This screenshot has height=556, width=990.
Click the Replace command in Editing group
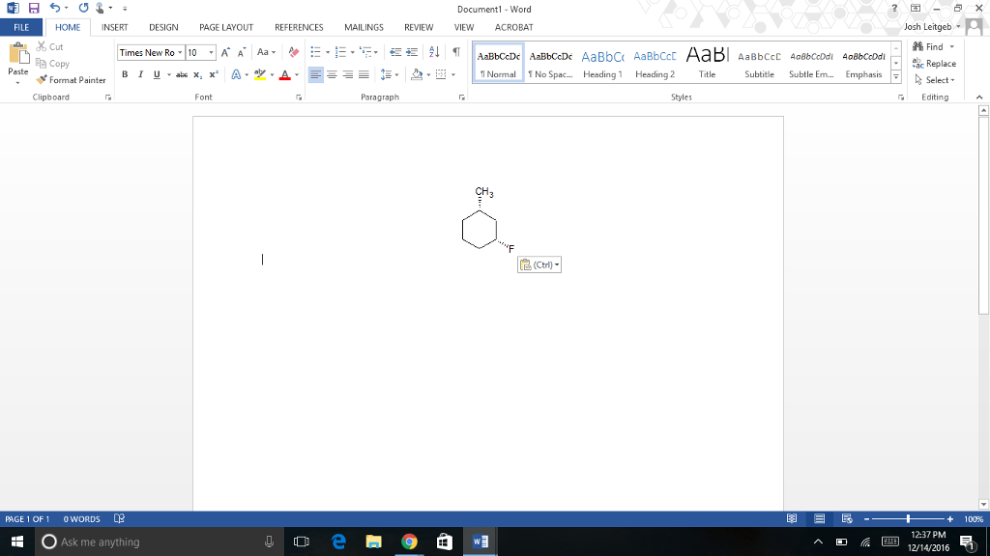tap(934, 63)
